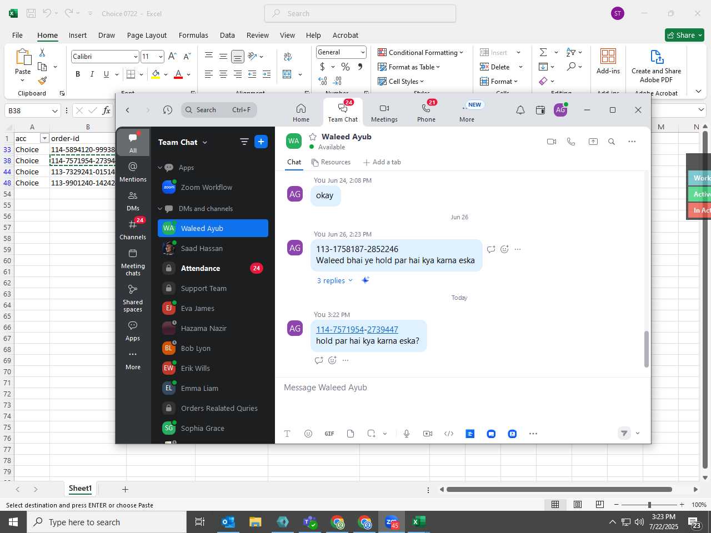This screenshot has height=533, width=711.
Task: Click Add a tab in chat
Action: coord(382,162)
